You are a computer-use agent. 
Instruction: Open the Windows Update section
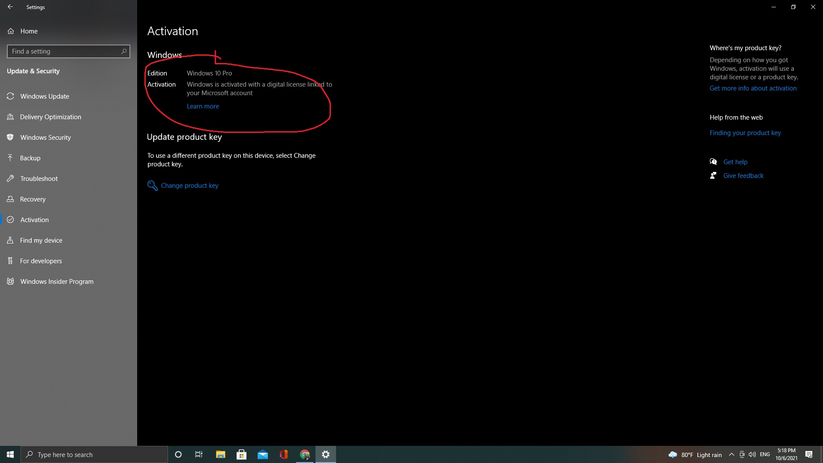click(69, 96)
